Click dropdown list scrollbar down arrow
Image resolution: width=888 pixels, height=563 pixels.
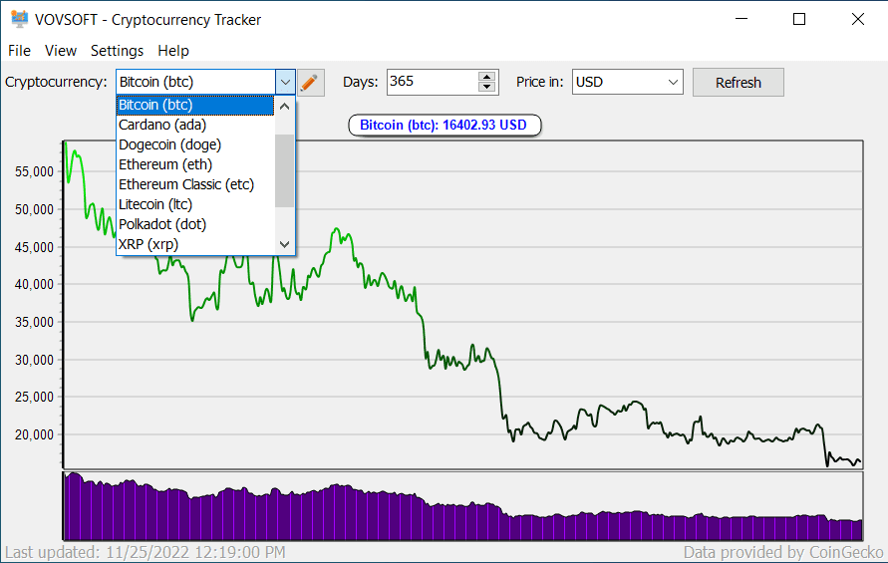tap(285, 244)
